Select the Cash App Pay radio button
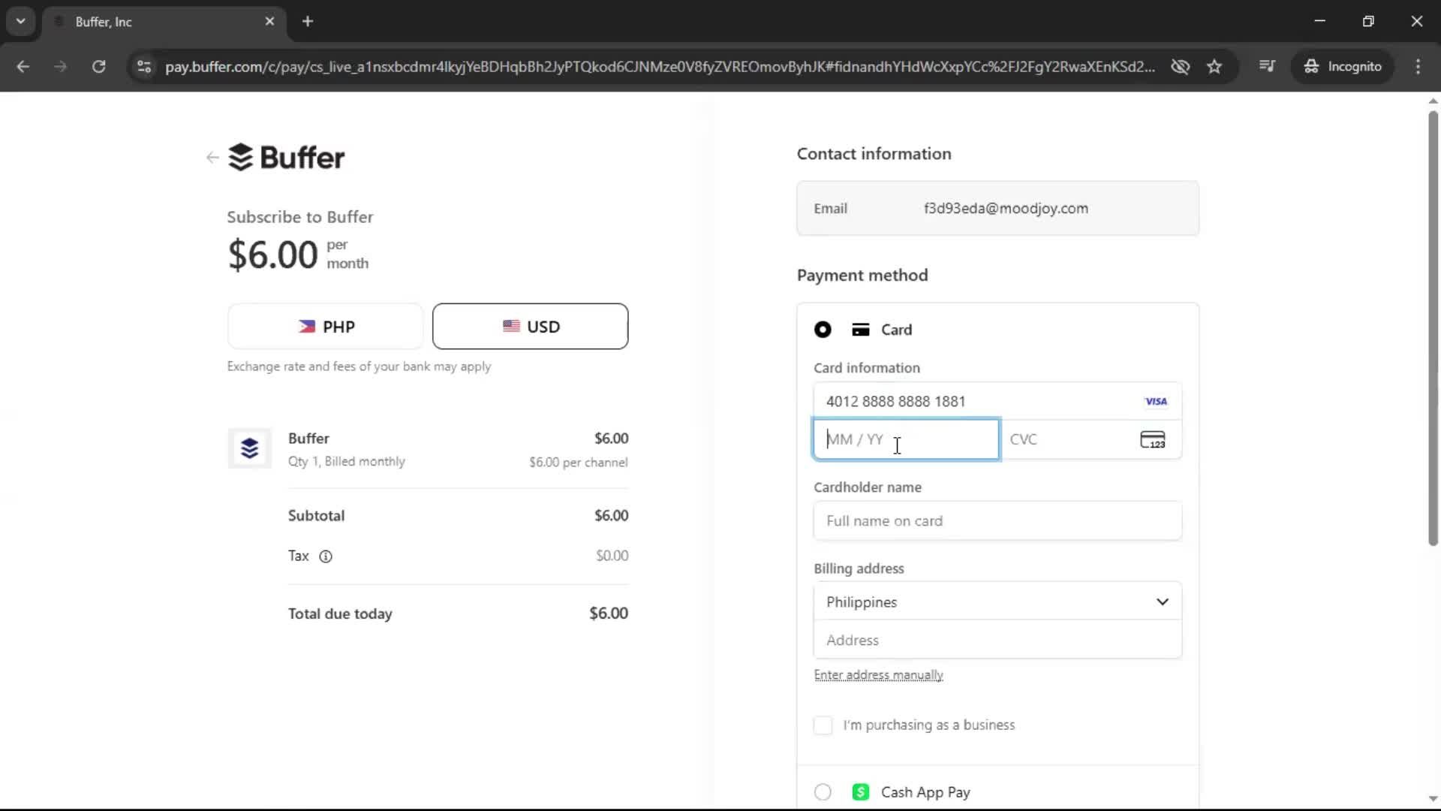 (823, 791)
